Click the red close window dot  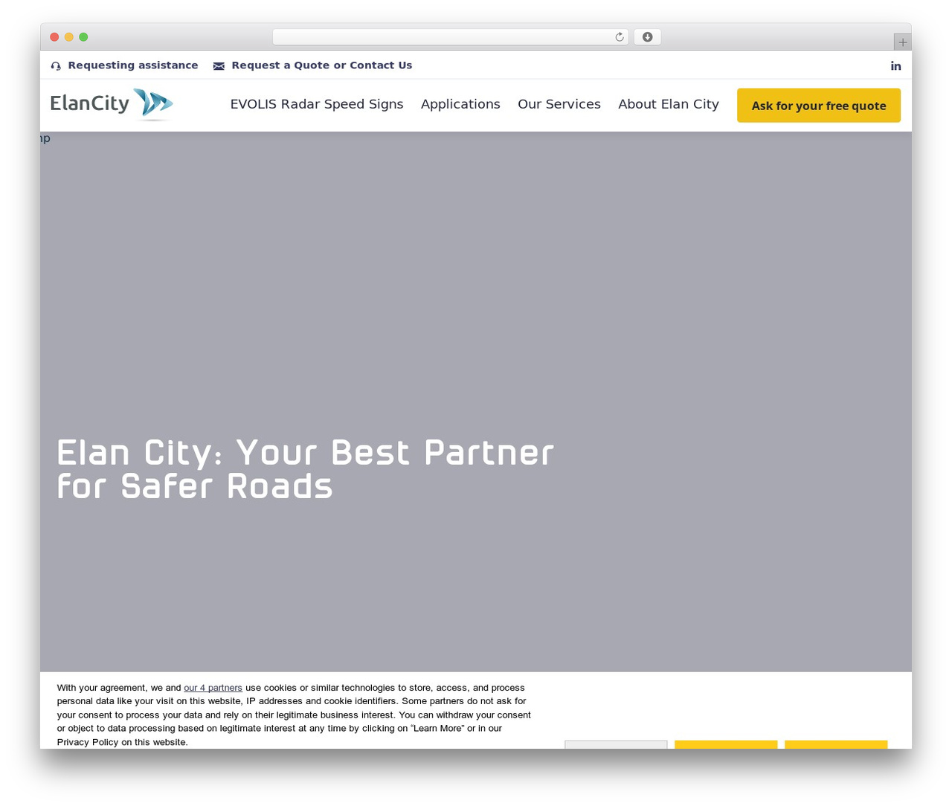click(54, 37)
